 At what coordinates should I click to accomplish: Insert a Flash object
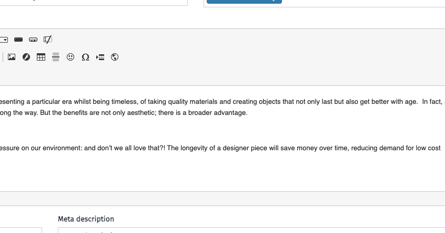26,57
